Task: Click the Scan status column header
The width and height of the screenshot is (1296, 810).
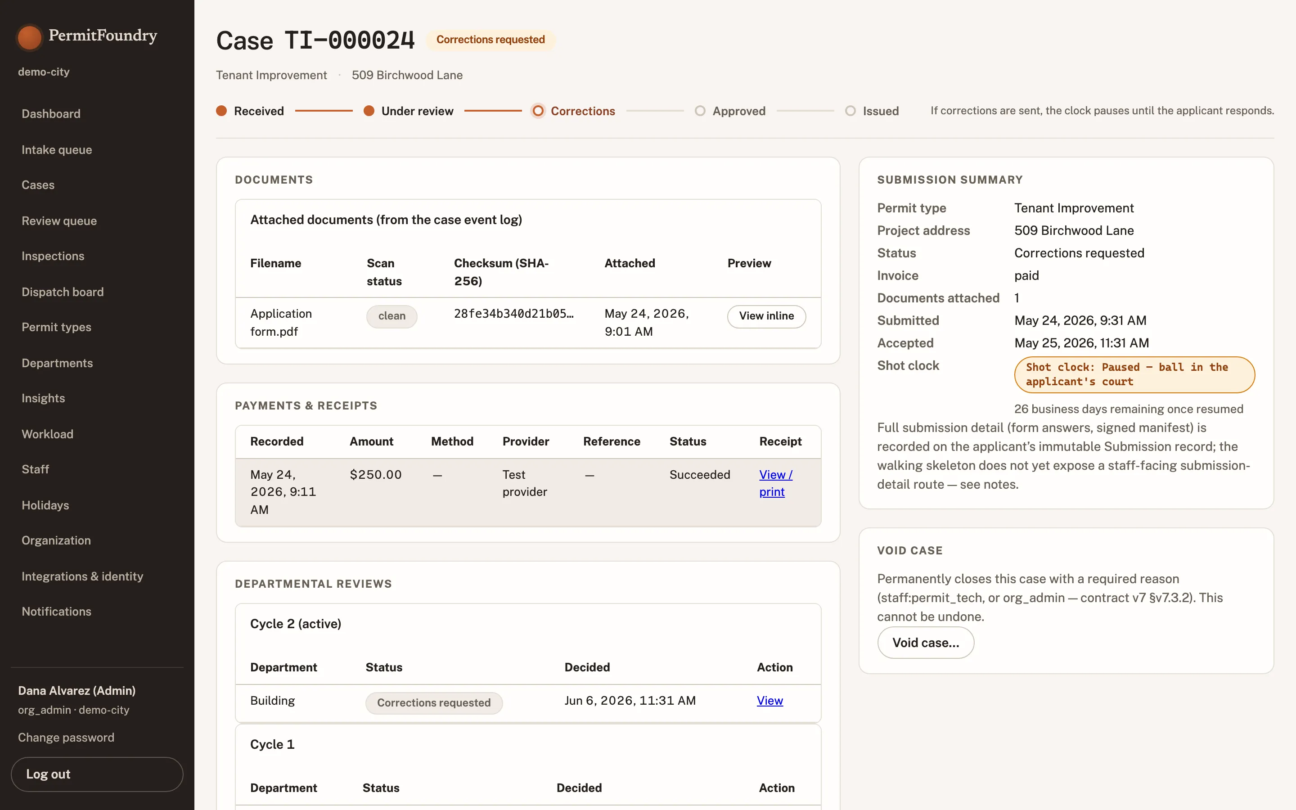Action: 384,272
